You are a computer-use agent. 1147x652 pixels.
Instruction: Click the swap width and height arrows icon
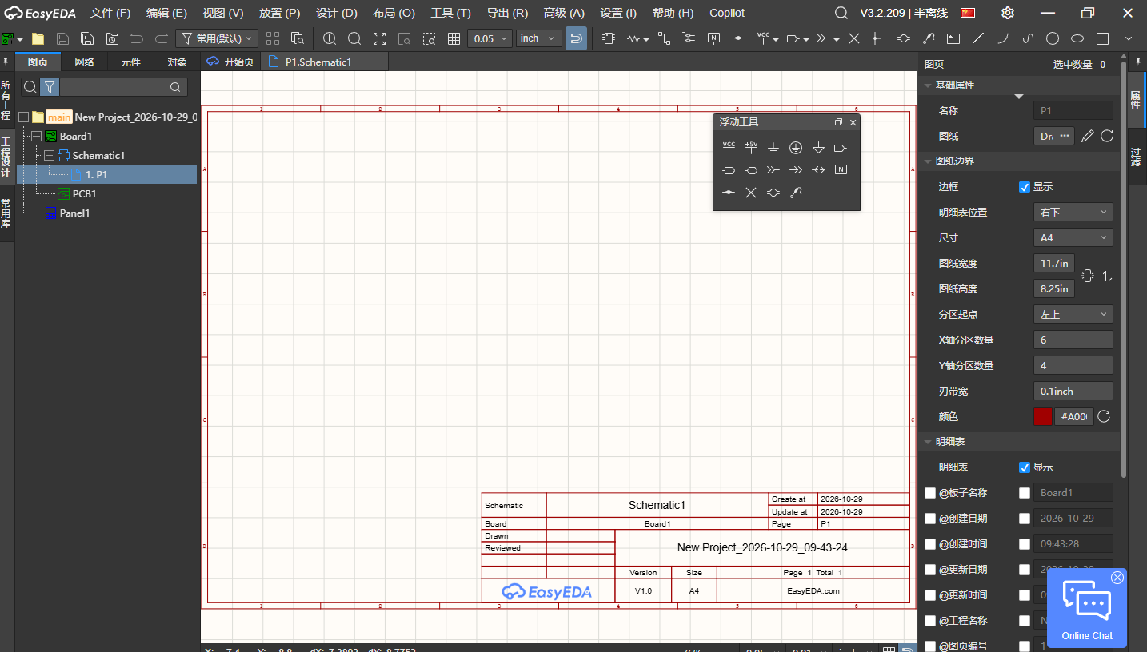click(x=1107, y=276)
